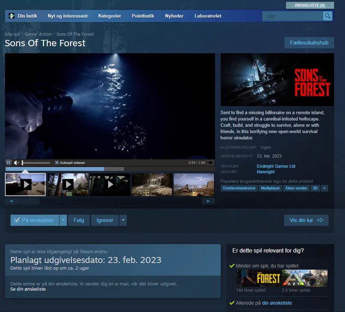Toggle the video mute speaker icon
The image size is (345, 312).
point(16,163)
